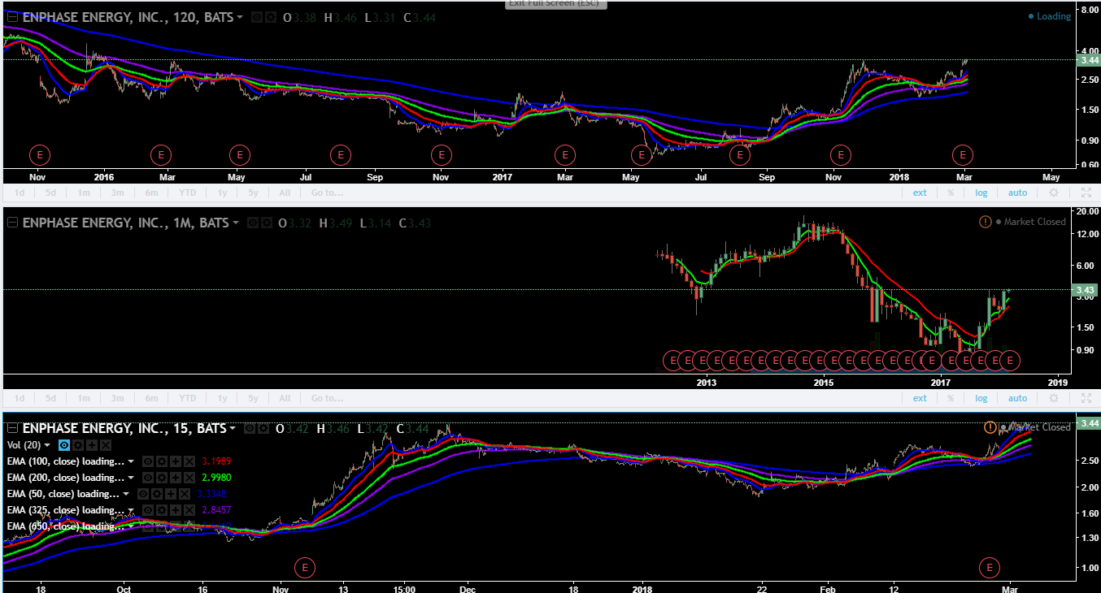This screenshot has width=1101, height=593.
Task: Toggle visibility of EMA (200, close)
Action: 148,478
